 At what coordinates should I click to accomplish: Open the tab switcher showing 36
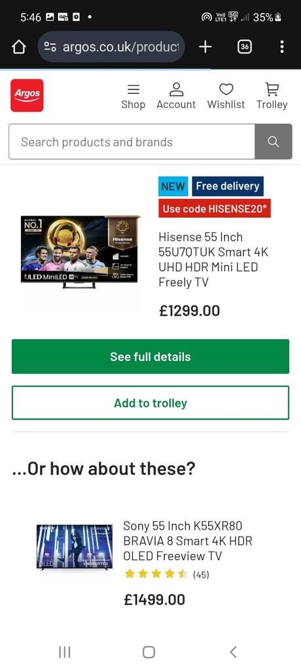[x=245, y=47]
